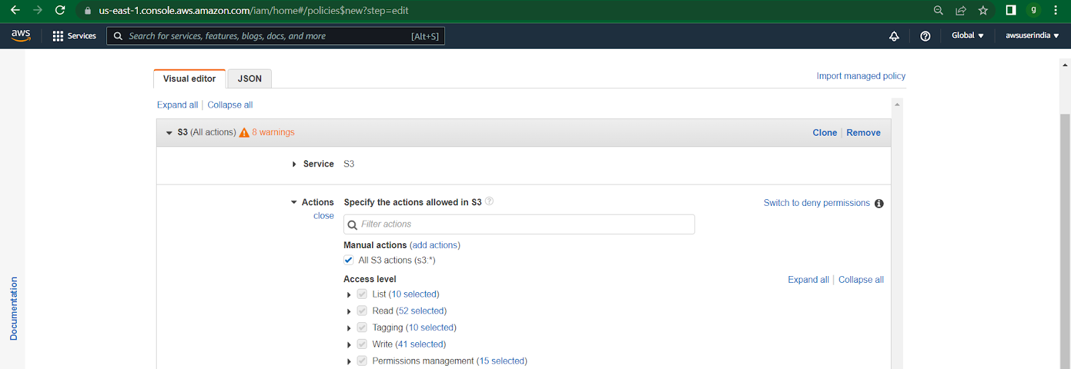Open the green profile avatar
1071x369 pixels.
coord(1034,10)
